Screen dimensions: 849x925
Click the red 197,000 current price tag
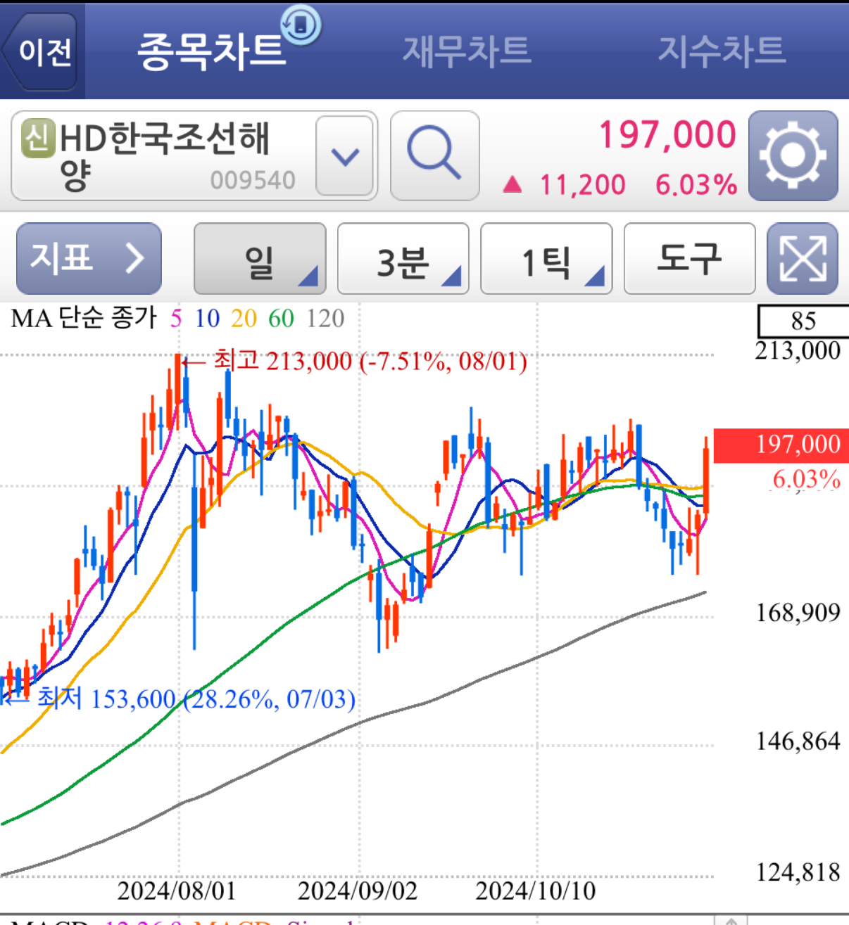pos(780,444)
